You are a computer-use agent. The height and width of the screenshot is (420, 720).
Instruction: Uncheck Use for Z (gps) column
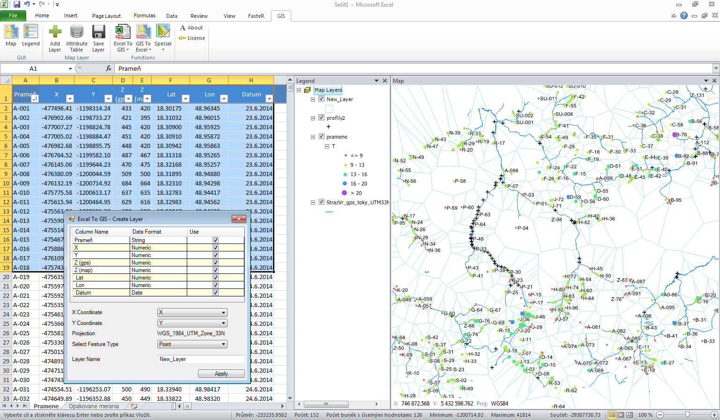pyautogui.click(x=215, y=262)
